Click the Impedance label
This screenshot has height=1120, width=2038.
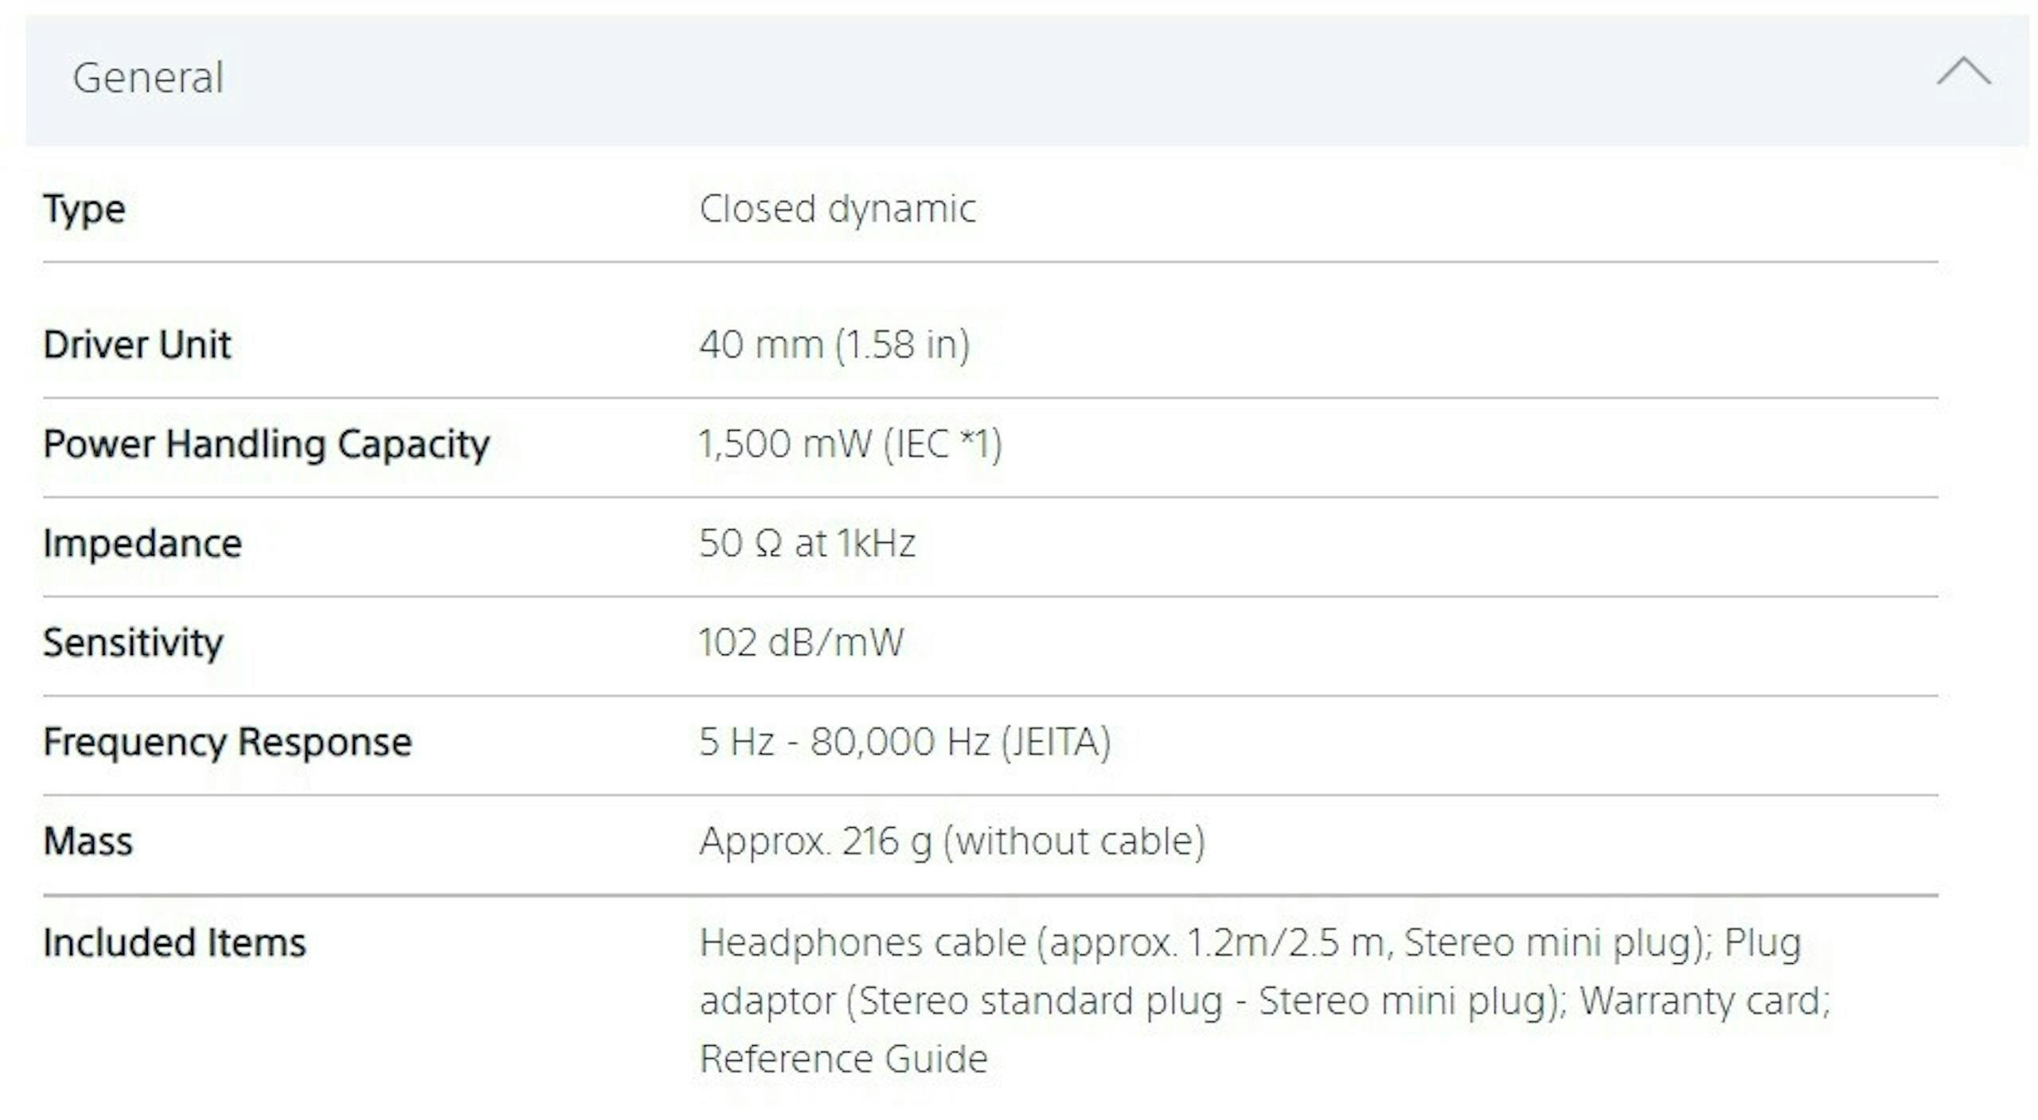pyautogui.click(x=143, y=544)
